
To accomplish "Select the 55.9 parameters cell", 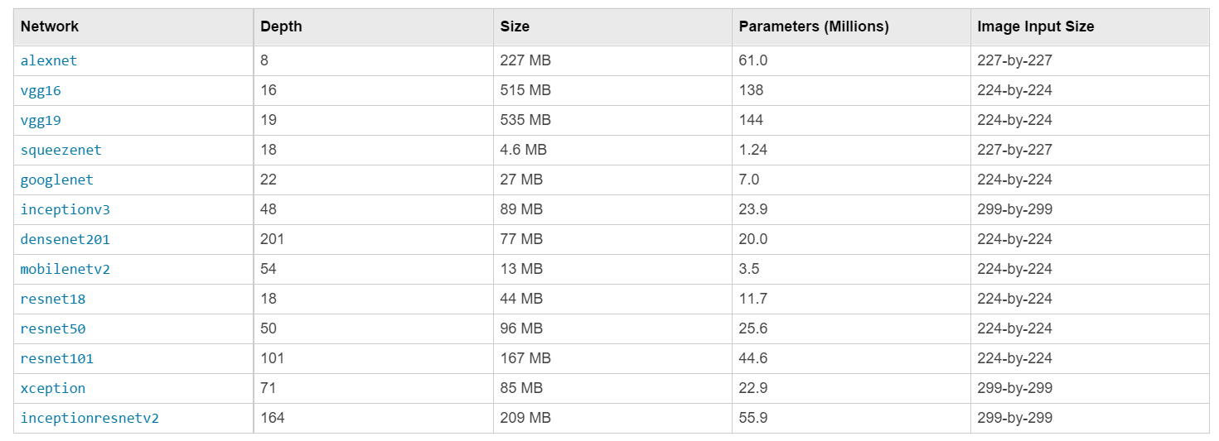I will (x=753, y=418).
